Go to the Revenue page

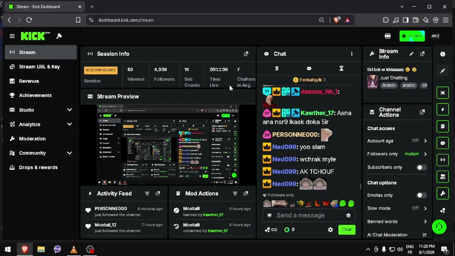41,81
